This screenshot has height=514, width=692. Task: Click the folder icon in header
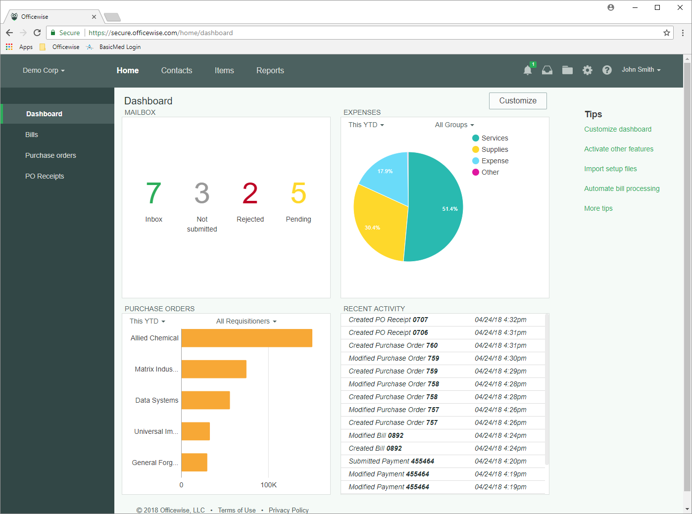point(567,70)
